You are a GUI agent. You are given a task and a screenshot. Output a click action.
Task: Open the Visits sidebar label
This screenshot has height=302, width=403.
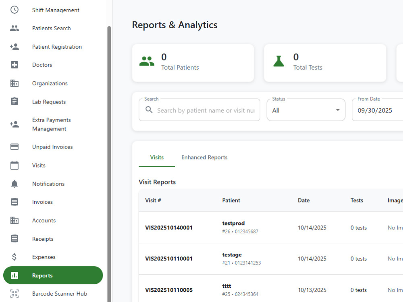[39, 165]
